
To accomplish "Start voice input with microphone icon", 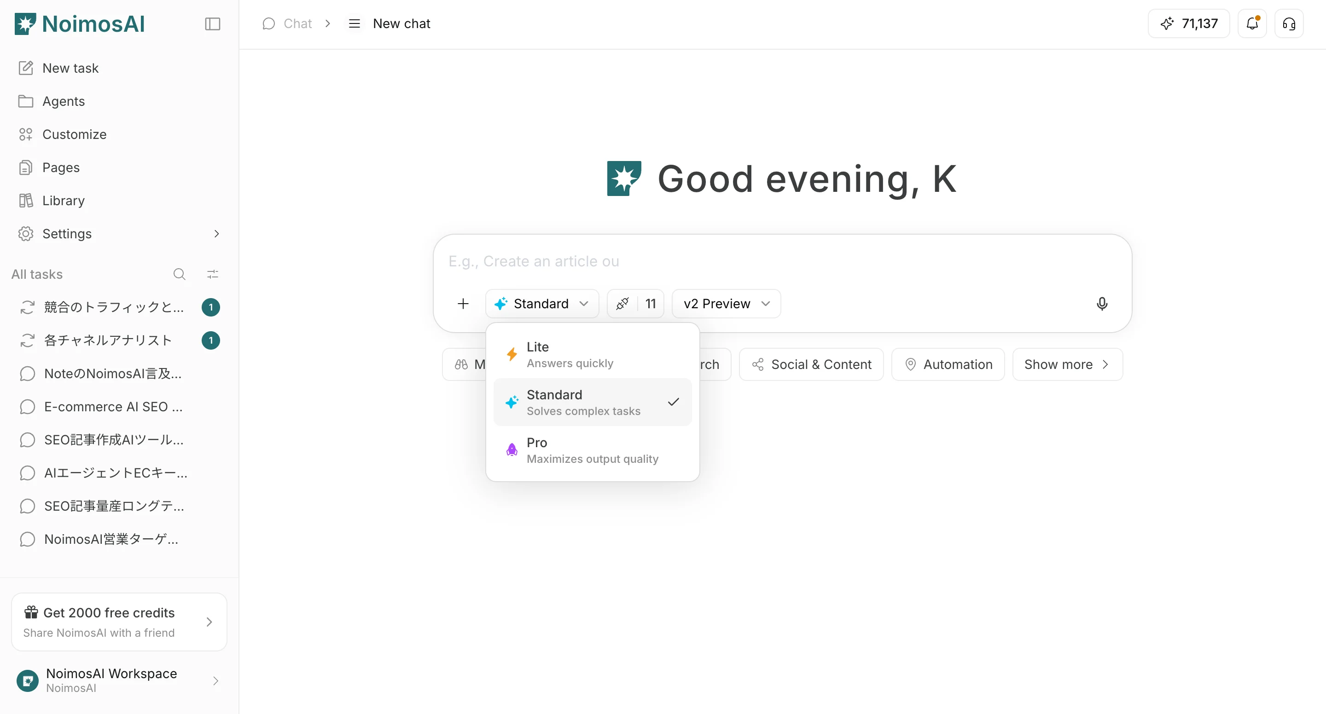I will [x=1102, y=304].
